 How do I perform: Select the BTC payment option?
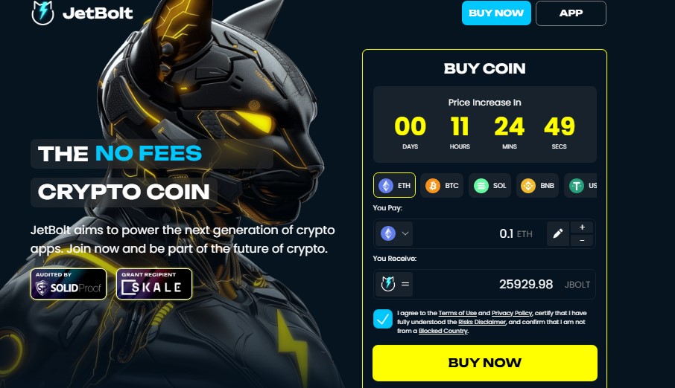coord(442,185)
